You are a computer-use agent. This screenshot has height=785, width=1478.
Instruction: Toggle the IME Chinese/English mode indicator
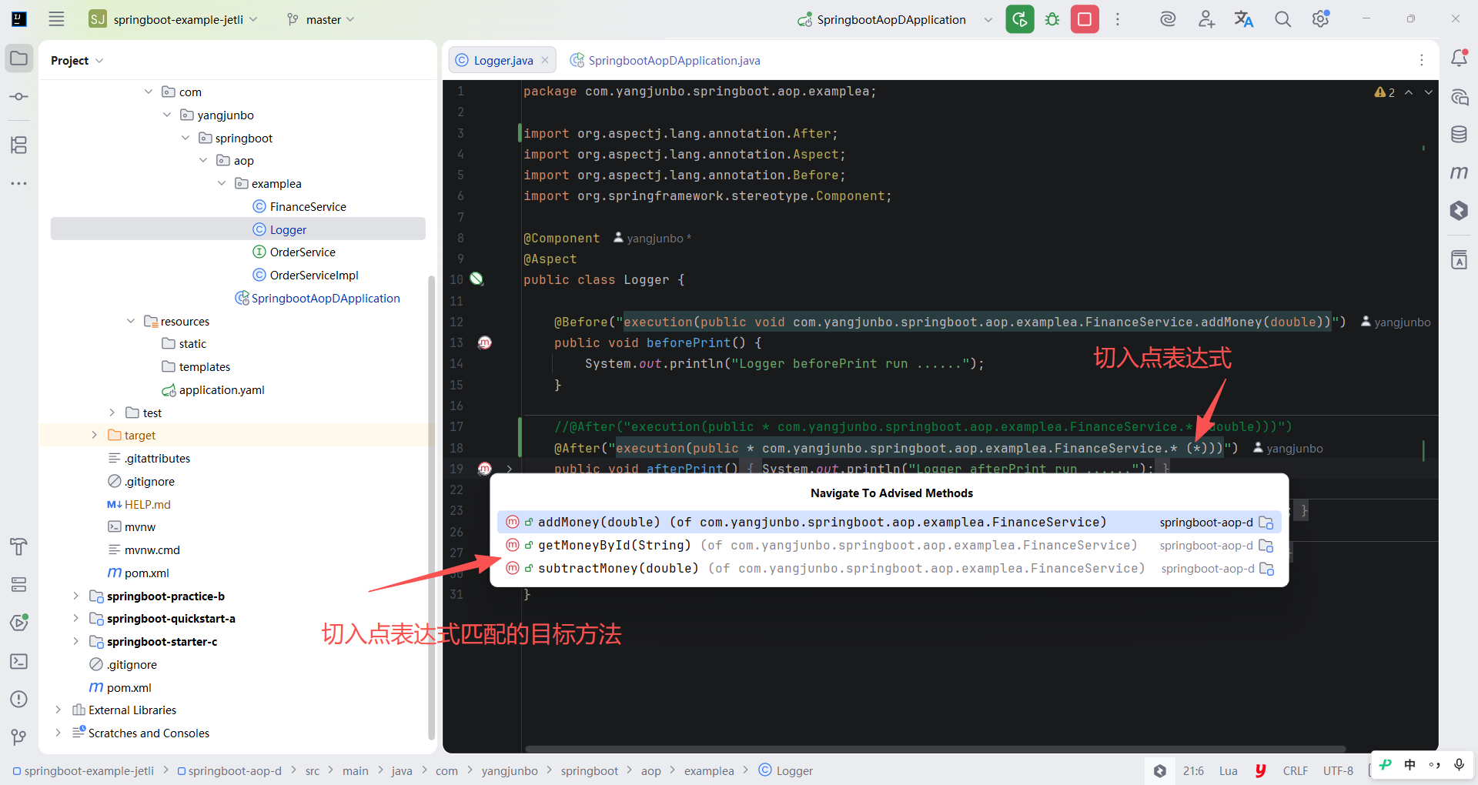click(x=1409, y=764)
